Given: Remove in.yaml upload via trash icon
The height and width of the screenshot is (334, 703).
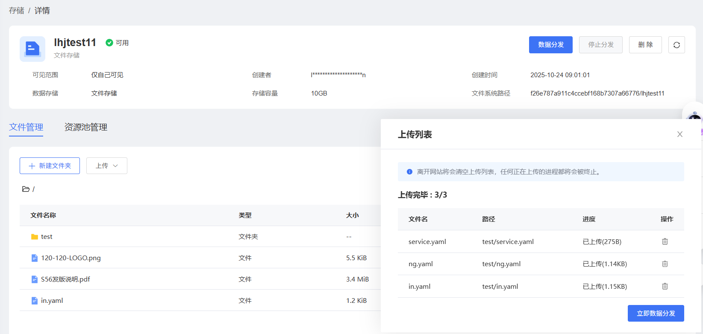Looking at the screenshot, I should click(665, 286).
